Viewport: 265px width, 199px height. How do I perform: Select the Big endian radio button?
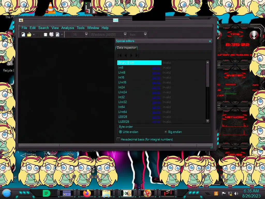pyautogui.click(x=166, y=132)
